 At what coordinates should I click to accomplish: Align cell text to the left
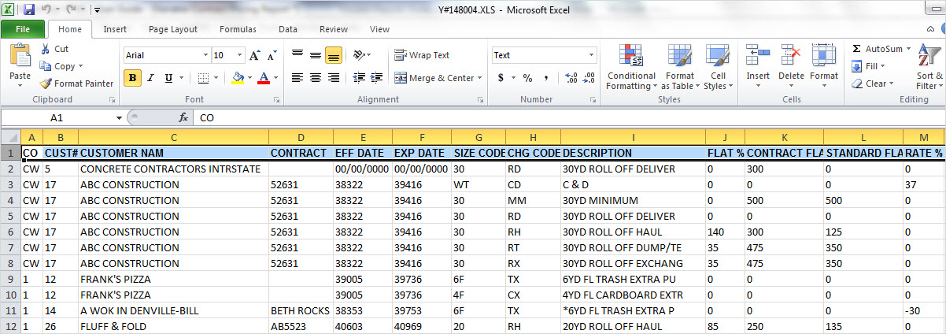pos(297,78)
